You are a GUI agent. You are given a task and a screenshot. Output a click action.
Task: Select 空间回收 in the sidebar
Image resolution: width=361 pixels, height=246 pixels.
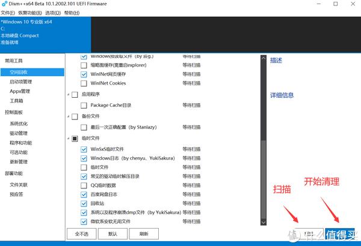pyautogui.click(x=32, y=72)
